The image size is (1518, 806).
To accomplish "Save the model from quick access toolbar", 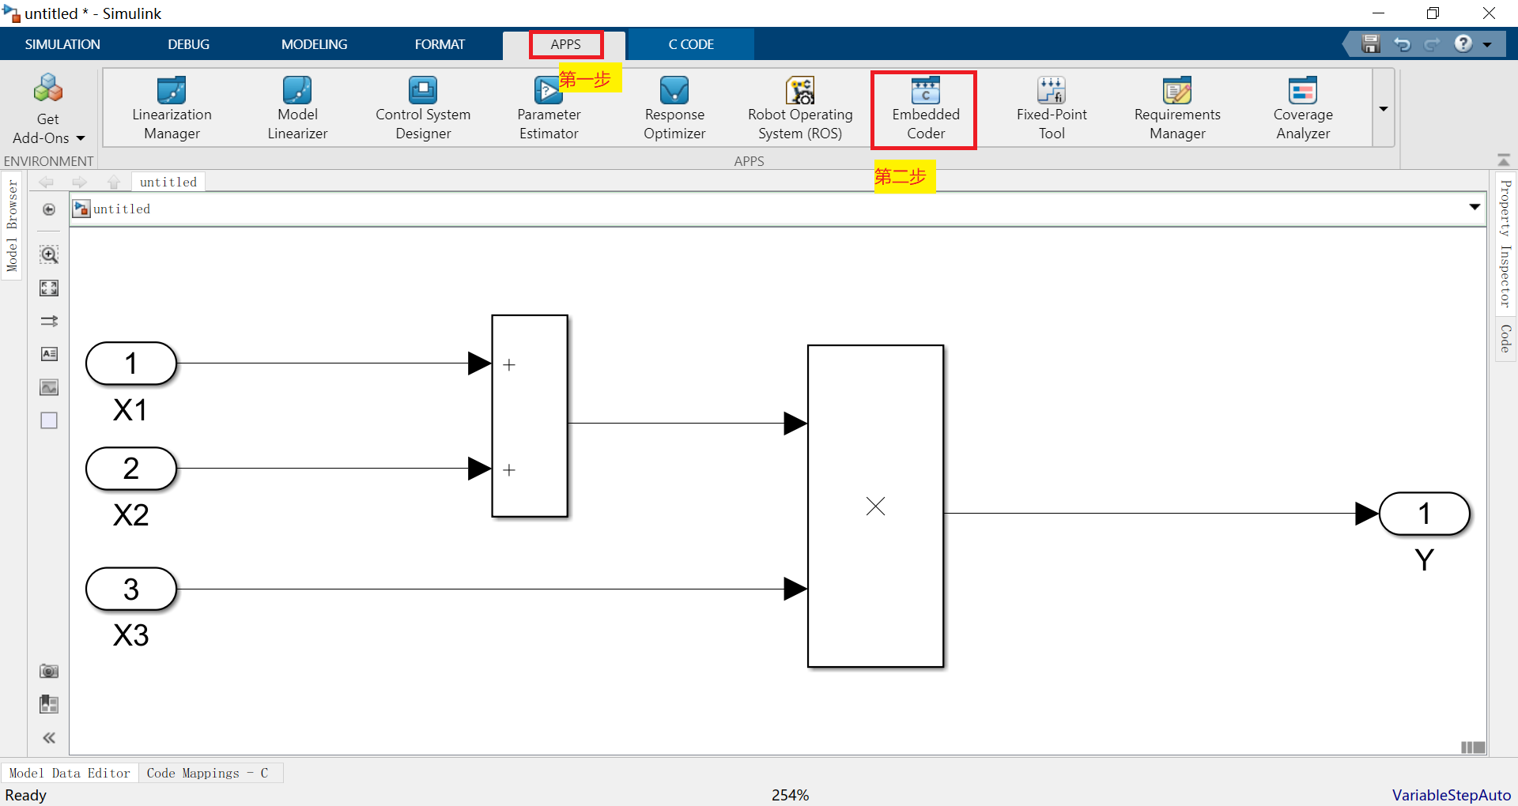I will coord(1371,44).
